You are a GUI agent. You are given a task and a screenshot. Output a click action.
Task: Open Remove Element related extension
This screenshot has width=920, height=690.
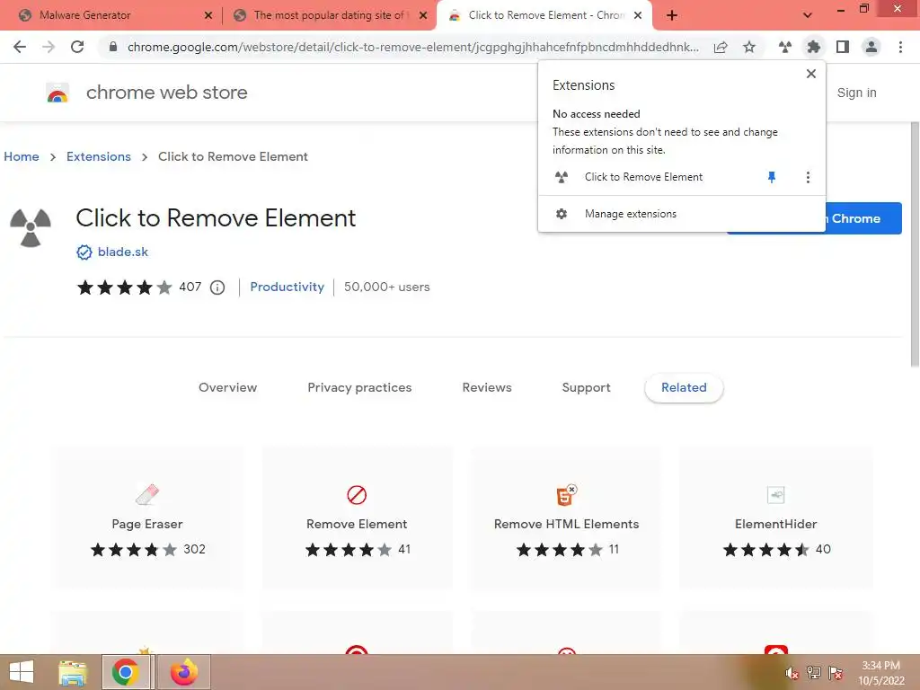(x=357, y=524)
